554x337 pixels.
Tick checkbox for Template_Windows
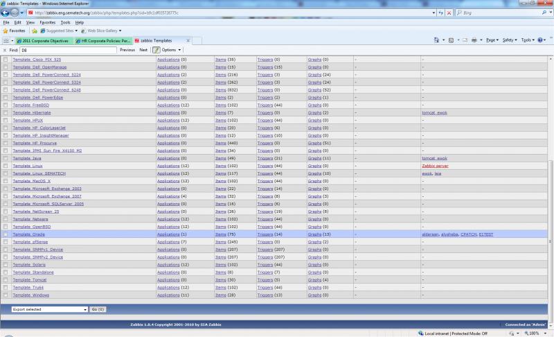6,295
